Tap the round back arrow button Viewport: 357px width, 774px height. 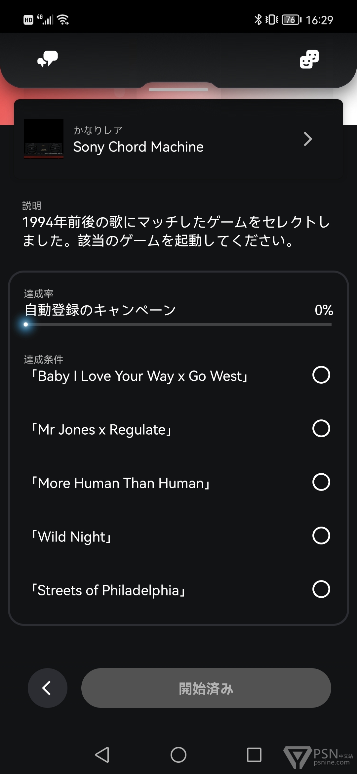click(48, 688)
